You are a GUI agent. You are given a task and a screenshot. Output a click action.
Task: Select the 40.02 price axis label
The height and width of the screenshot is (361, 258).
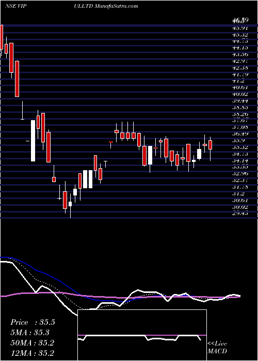(240, 94)
